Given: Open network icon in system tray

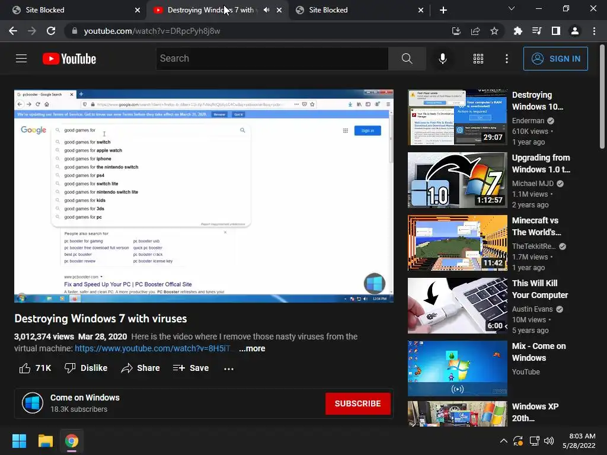Looking at the screenshot, I should click(534, 441).
